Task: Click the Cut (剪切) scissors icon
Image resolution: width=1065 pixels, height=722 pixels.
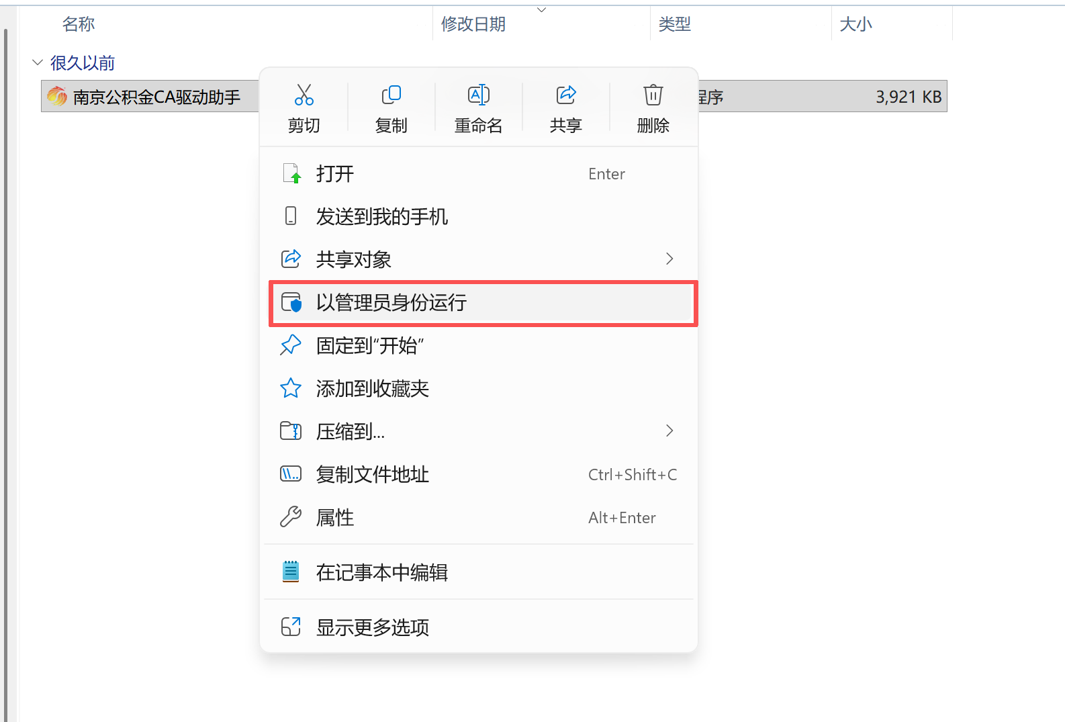Action: point(304,95)
